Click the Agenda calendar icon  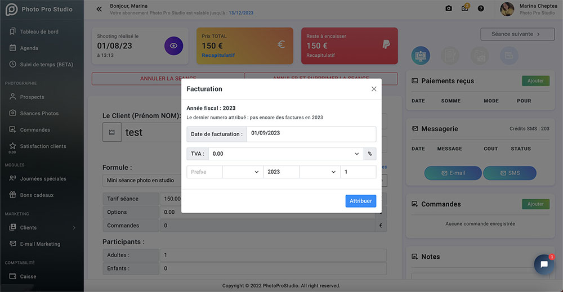click(x=12, y=48)
